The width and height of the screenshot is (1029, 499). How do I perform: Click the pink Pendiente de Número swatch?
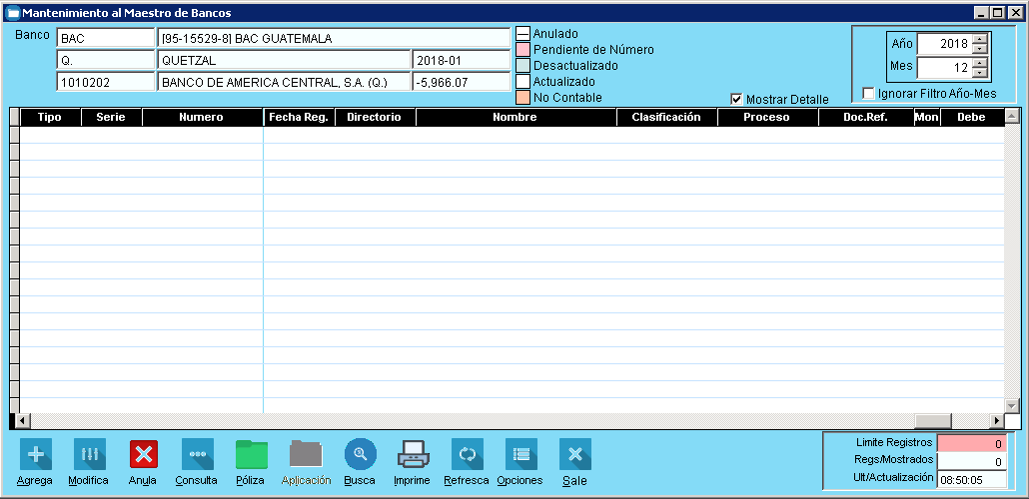522,50
